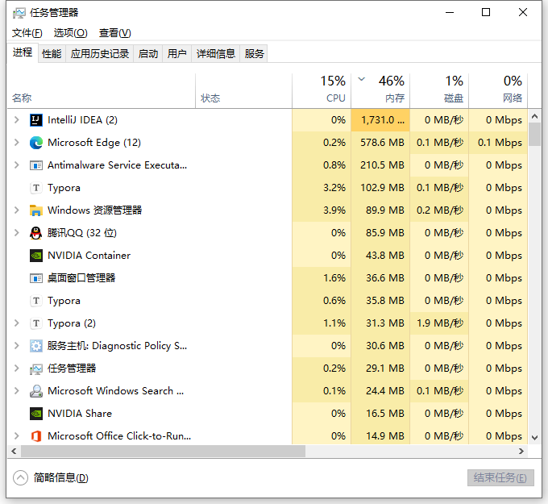Click the Diagnostic Policy service host gear icon
The width and height of the screenshot is (548, 504).
point(36,346)
